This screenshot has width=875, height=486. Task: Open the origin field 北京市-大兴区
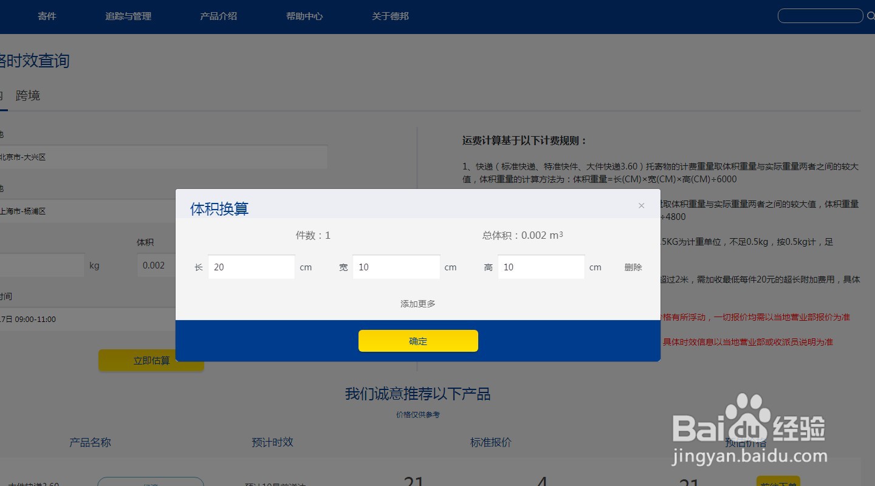coord(164,157)
